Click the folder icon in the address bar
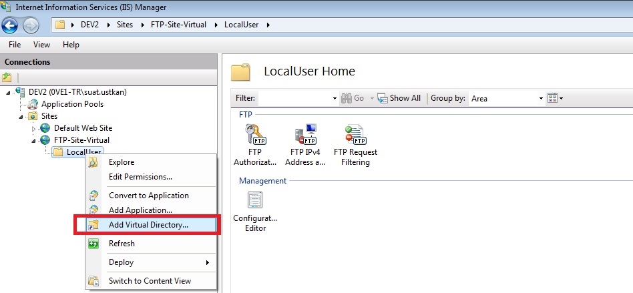The image size is (633, 293). [60, 25]
